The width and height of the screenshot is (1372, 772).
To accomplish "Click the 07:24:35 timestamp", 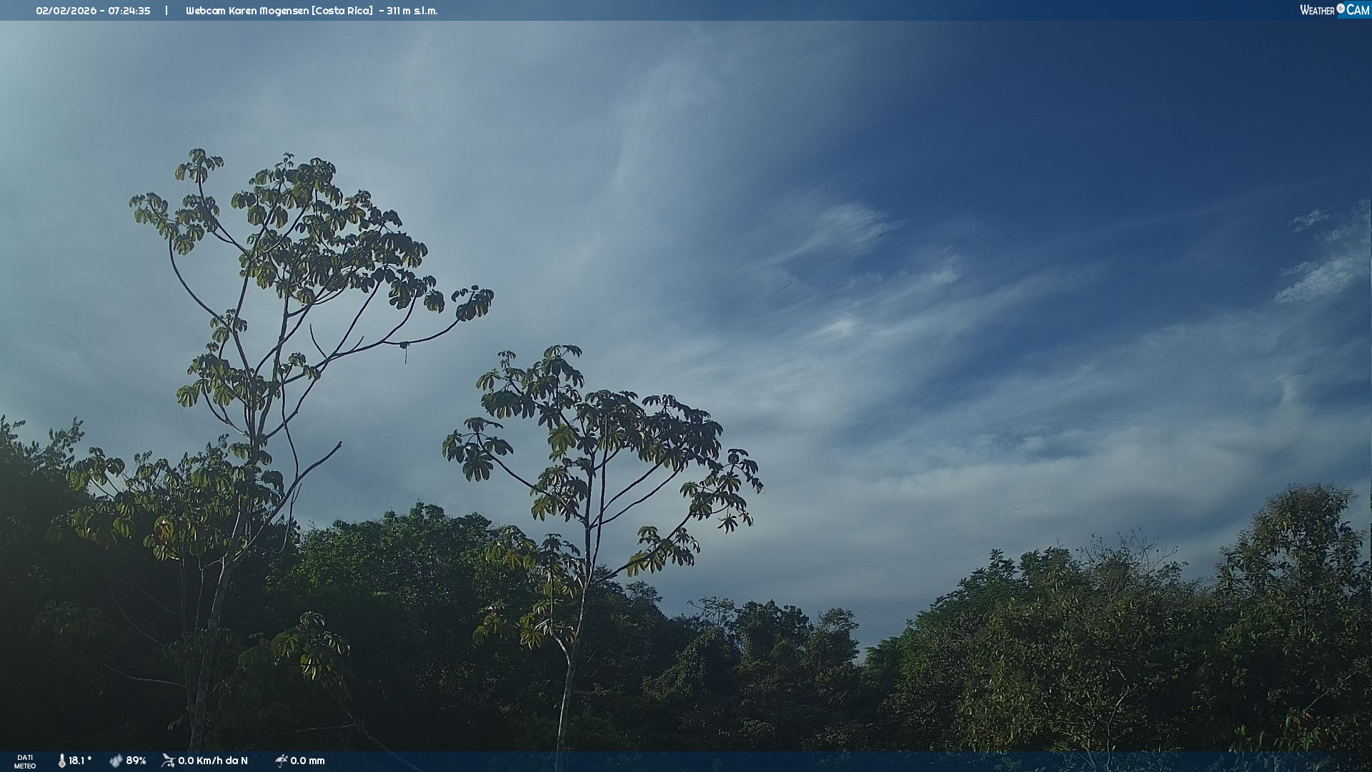I will tap(129, 11).
